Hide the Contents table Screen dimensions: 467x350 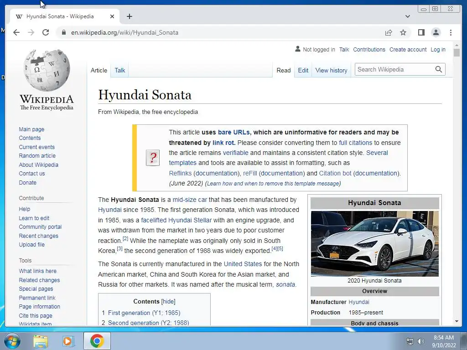(x=168, y=302)
